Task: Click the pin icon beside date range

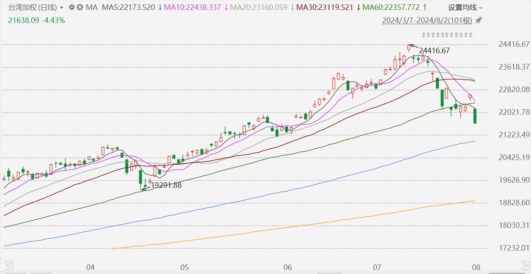Action: pos(479,20)
